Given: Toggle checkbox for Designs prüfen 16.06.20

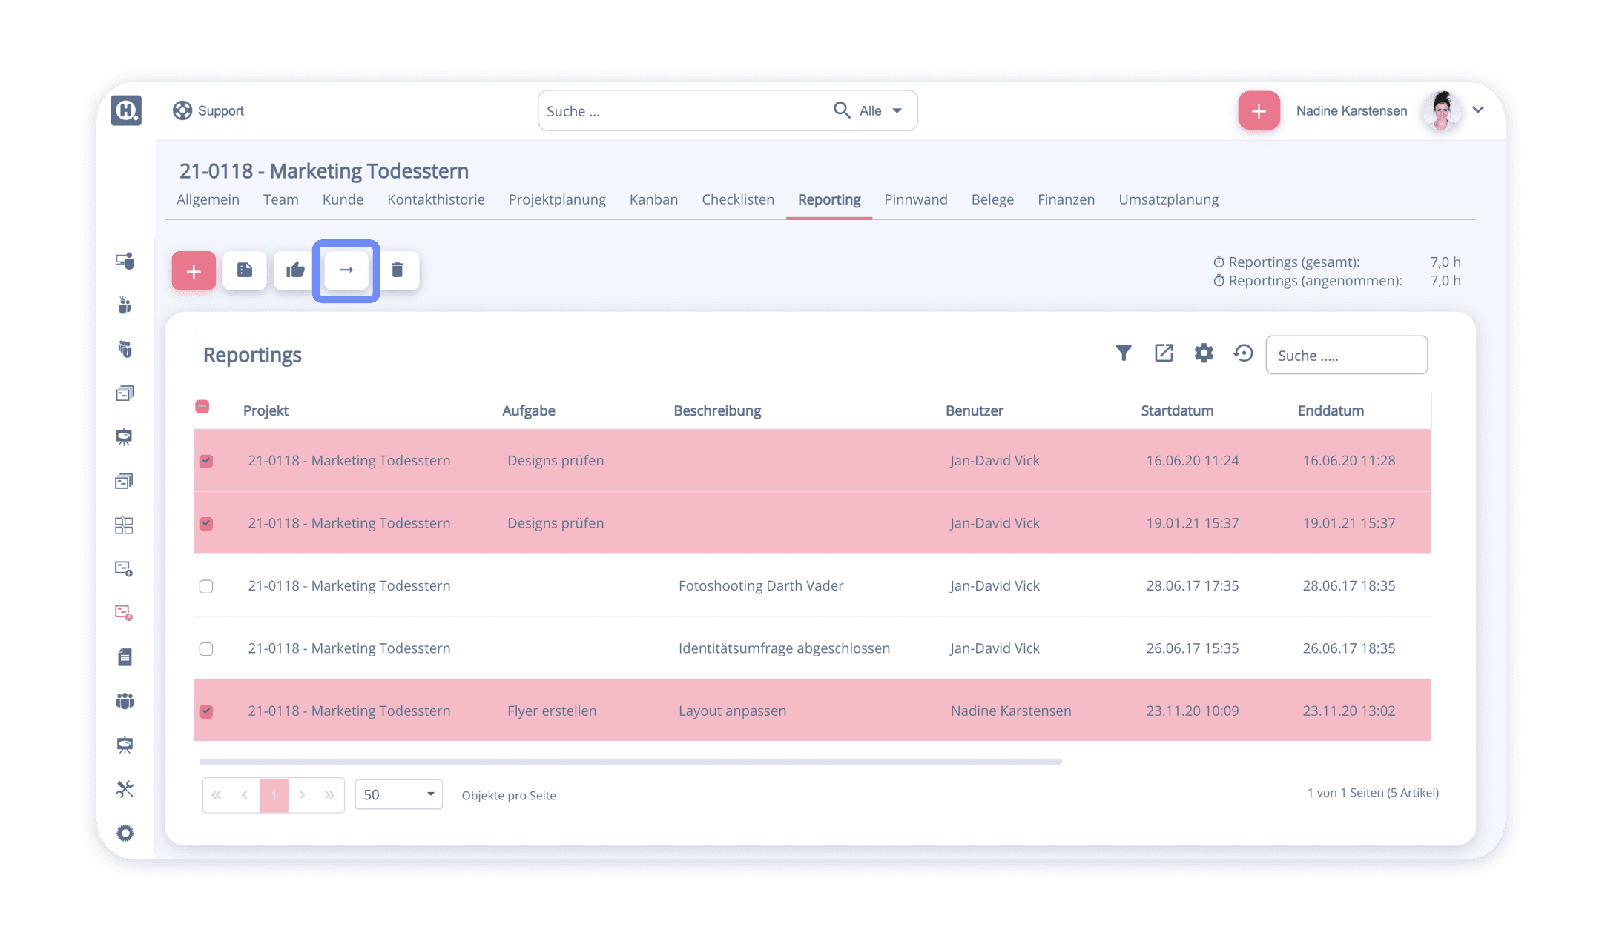Looking at the screenshot, I should pyautogui.click(x=206, y=460).
